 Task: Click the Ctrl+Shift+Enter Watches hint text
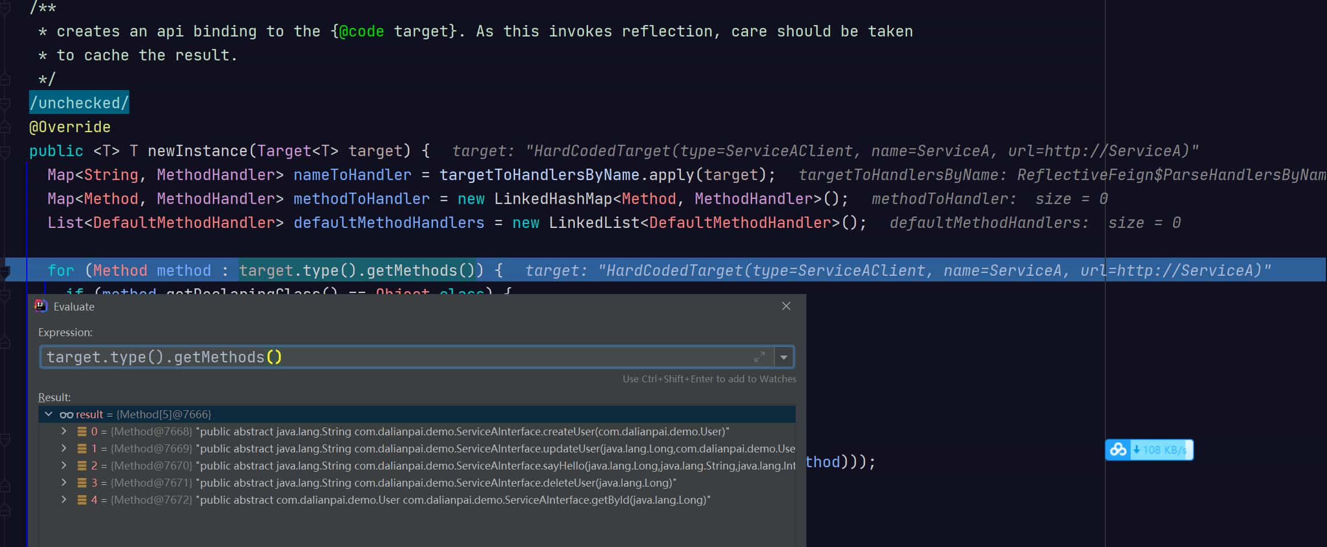point(709,379)
